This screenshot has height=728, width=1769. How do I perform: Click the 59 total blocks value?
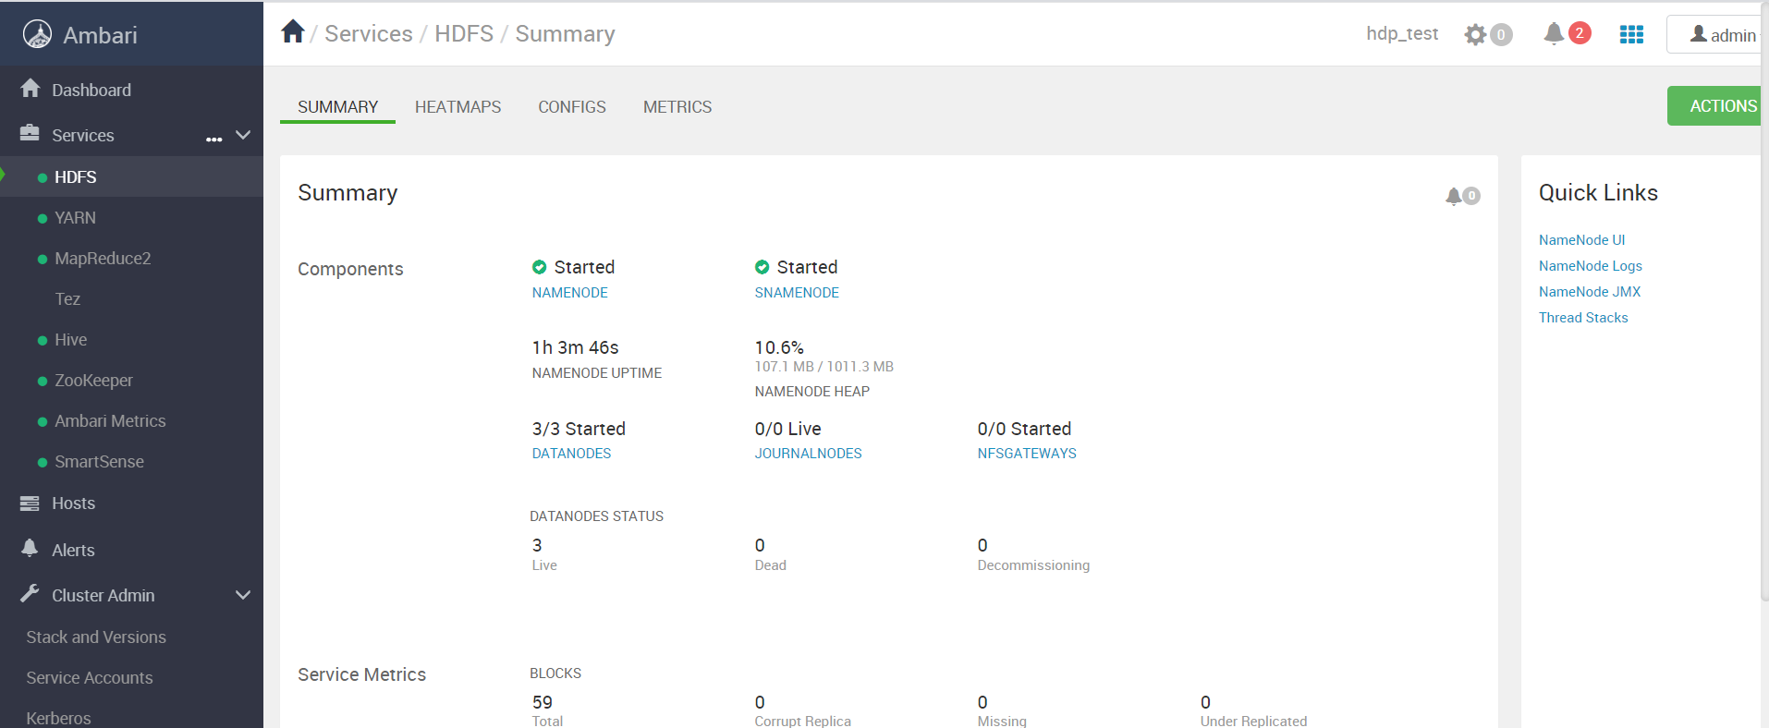point(543,702)
